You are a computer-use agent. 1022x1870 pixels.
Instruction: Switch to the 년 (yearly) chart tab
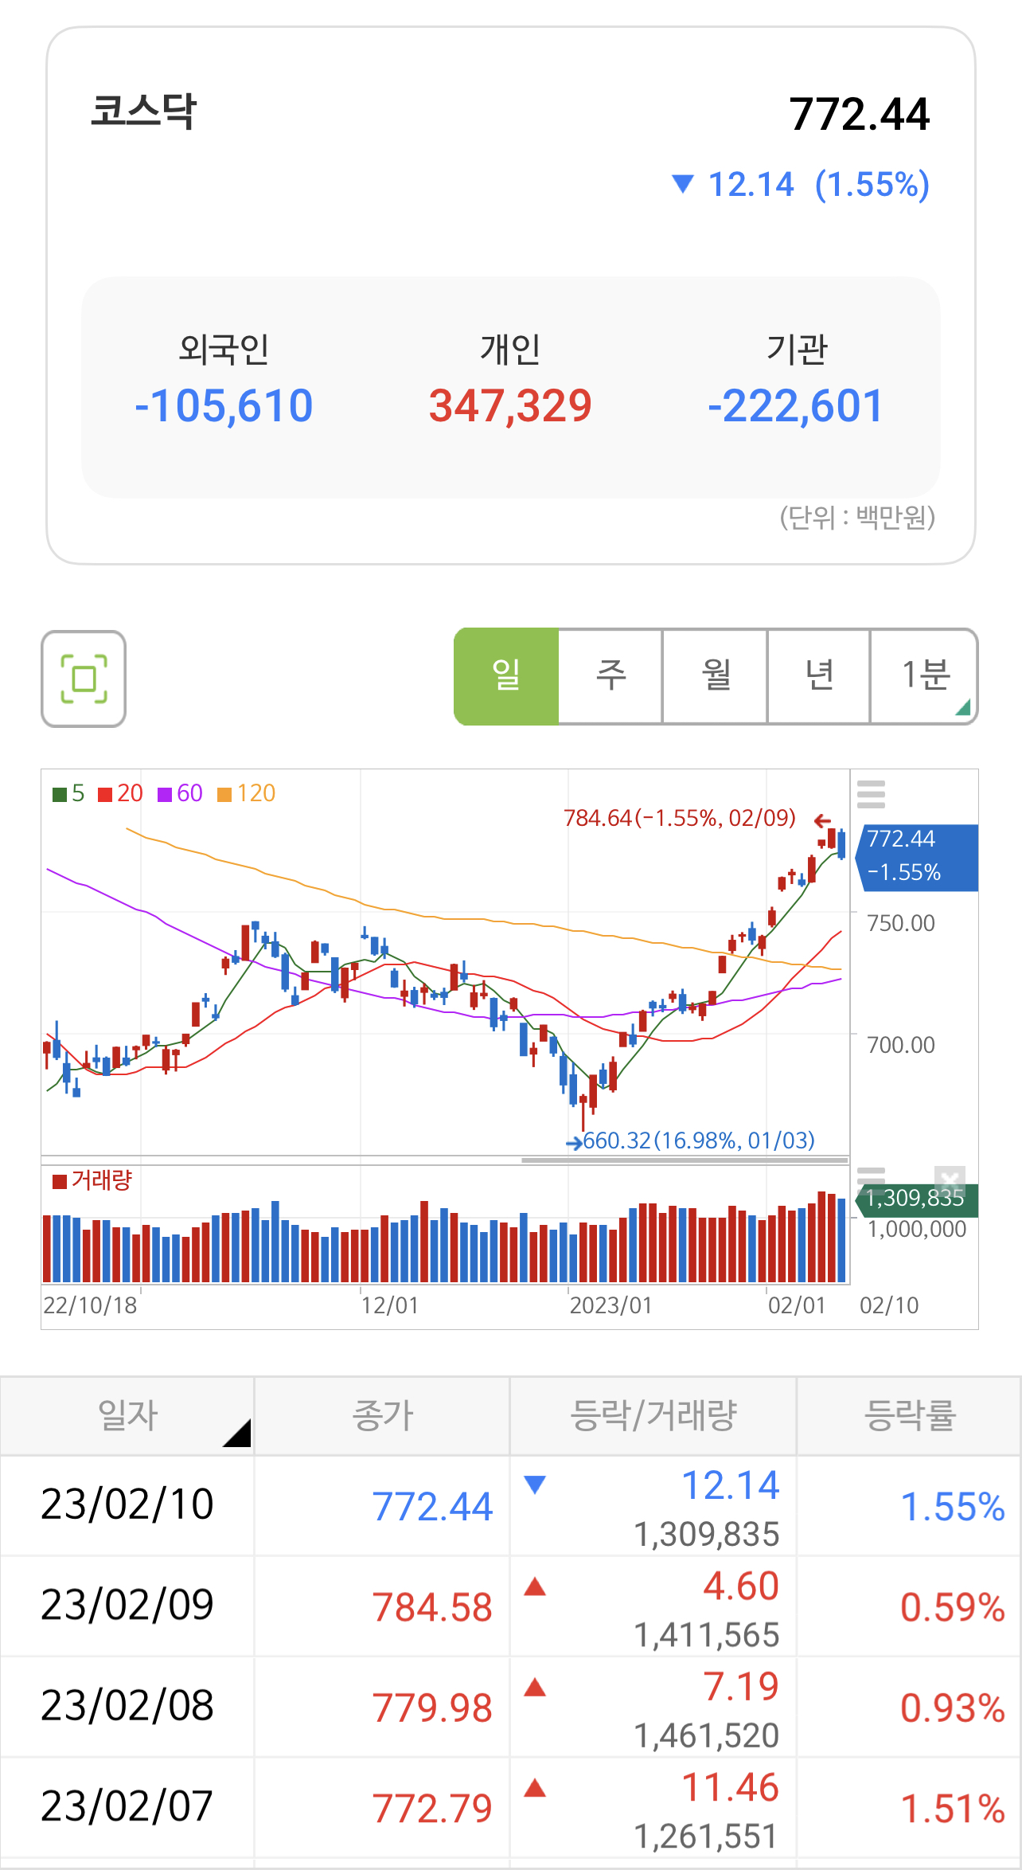coord(819,676)
